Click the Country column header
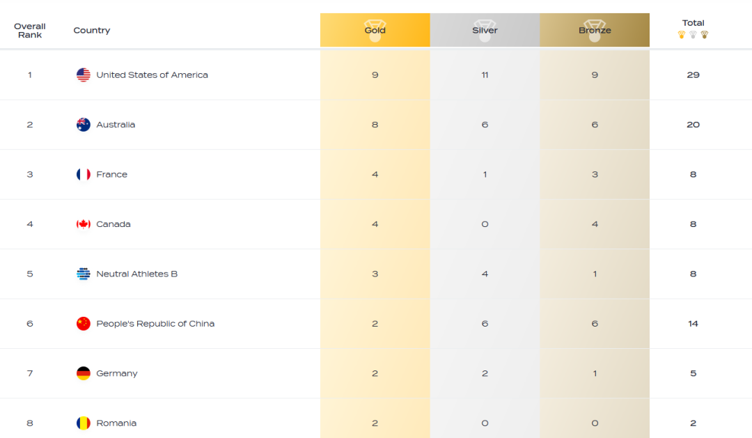 tap(92, 31)
